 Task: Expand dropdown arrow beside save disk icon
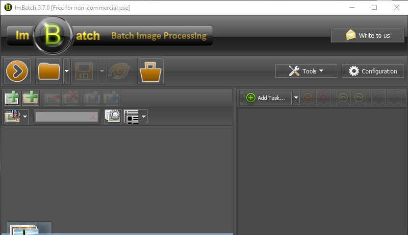(102, 71)
